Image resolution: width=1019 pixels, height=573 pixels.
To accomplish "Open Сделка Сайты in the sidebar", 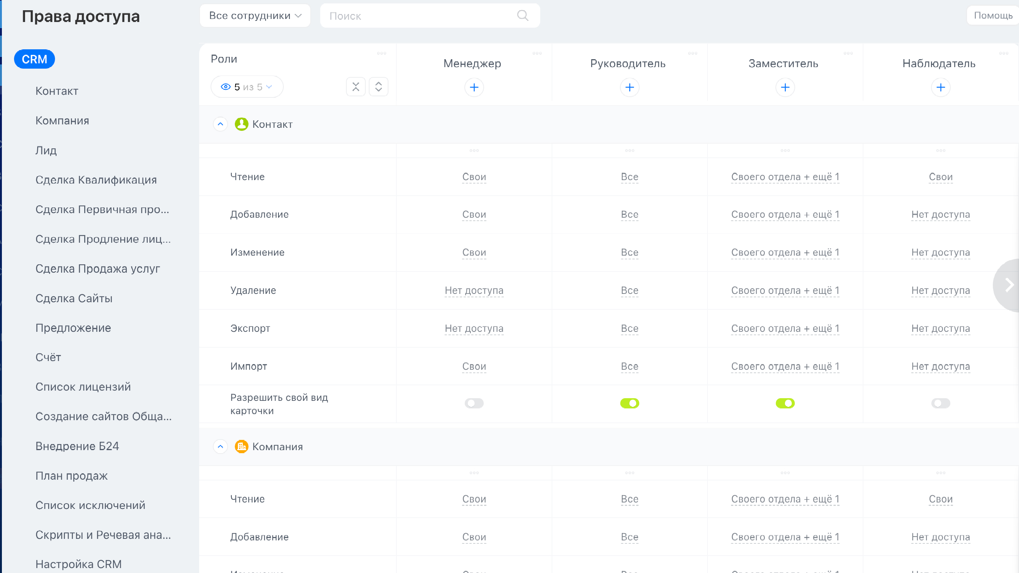I will click(x=74, y=298).
